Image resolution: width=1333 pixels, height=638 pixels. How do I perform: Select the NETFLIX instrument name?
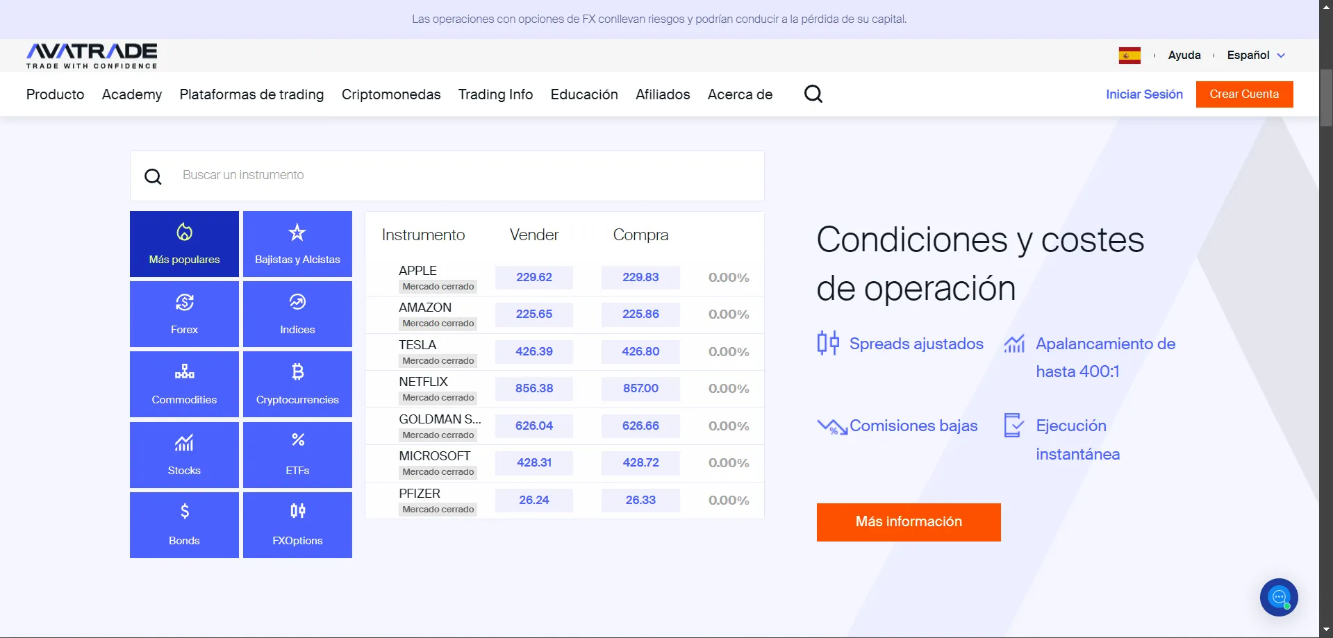coord(424,382)
